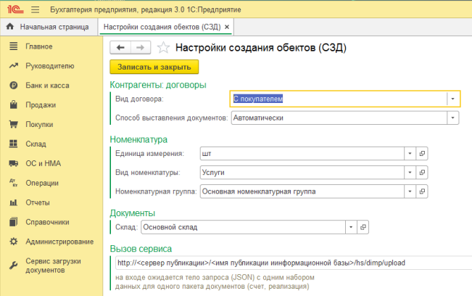Click the forward arrow navigation button
This screenshot has width=472, height=296.
(141, 48)
